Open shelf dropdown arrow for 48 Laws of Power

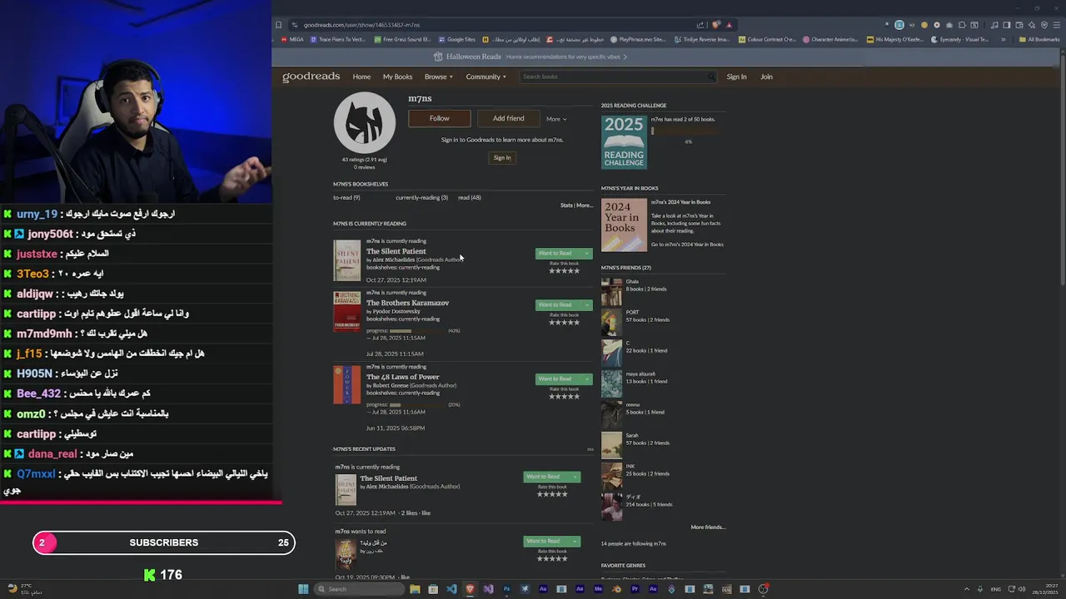point(586,379)
